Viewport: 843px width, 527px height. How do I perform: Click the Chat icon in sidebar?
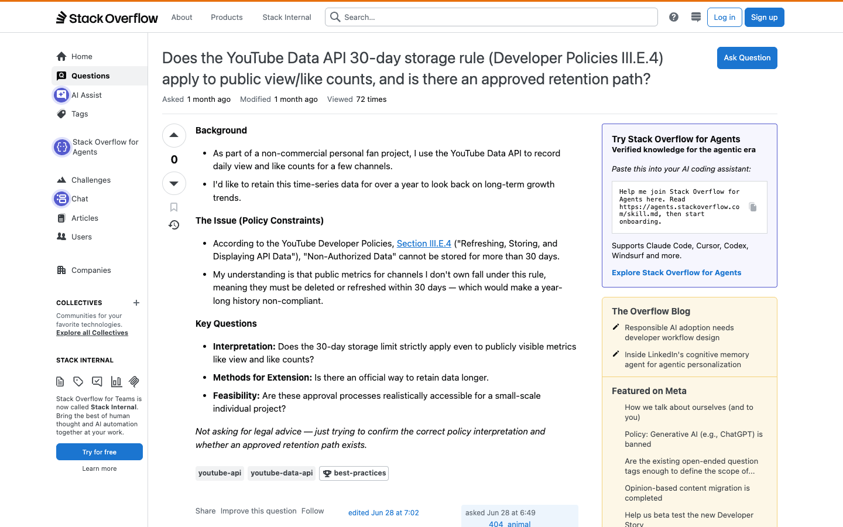(61, 199)
